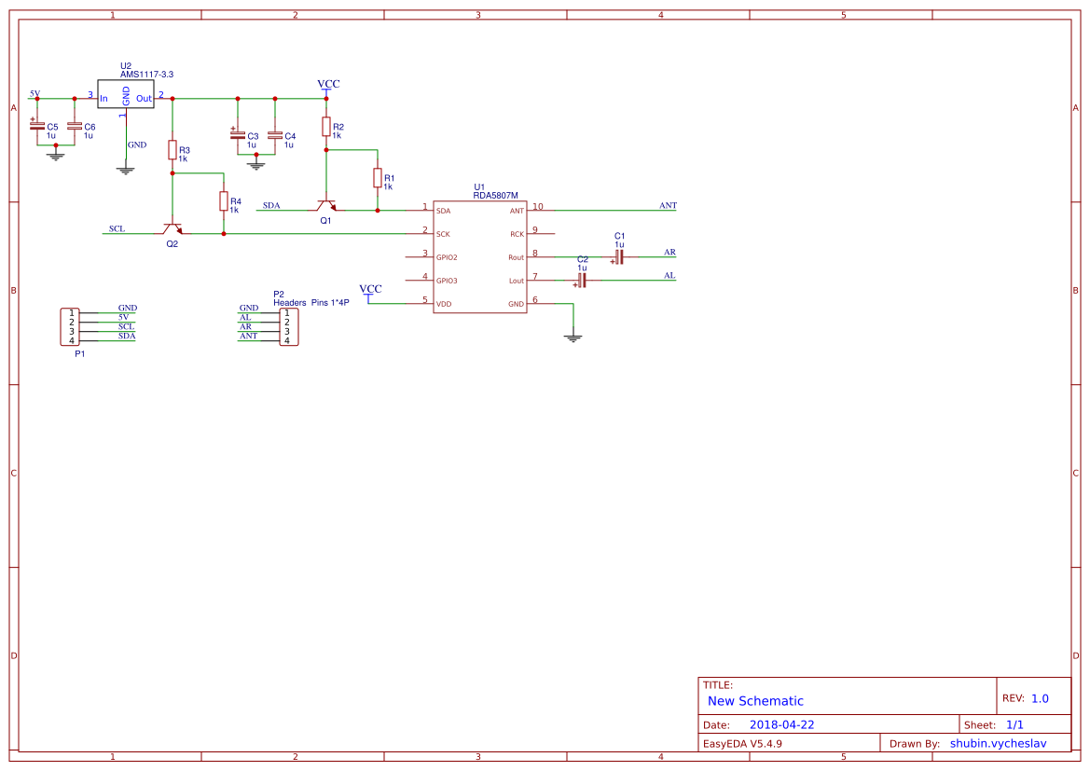This screenshot has width=1090, height=771.
Task: Click the shubin.vycheslav author name
Action: pyautogui.click(x=998, y=743)
